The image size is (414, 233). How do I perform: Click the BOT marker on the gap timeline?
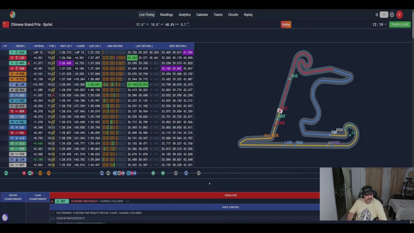[199, 173]
